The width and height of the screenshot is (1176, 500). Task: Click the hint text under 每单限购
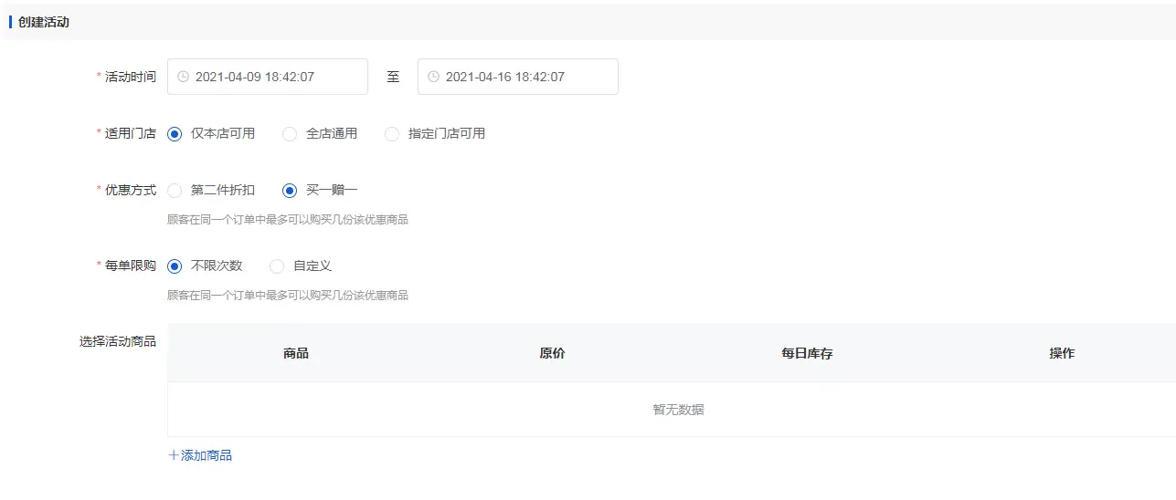pyautogui.click(x=288, y=296)
